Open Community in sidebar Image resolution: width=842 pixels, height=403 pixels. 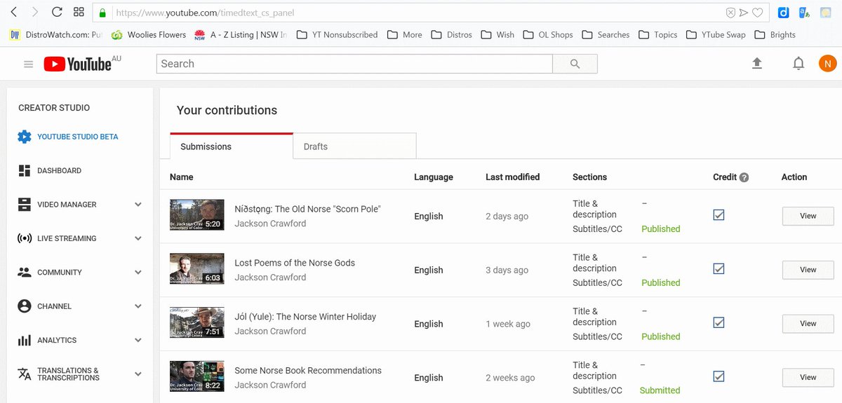point(50,272)
